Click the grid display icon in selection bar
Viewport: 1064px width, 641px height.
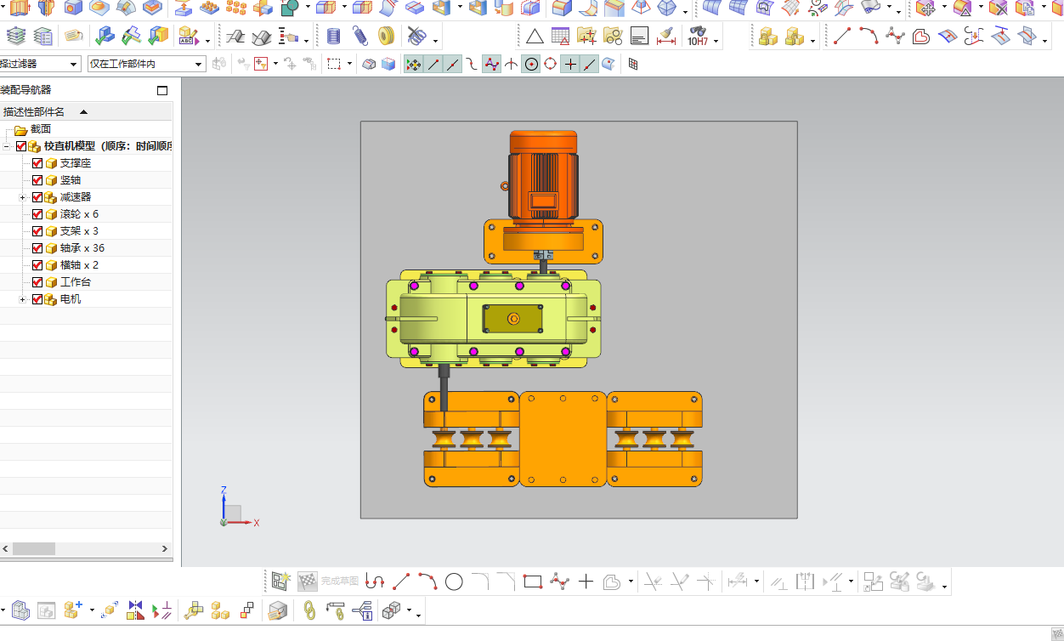click(x=632, y=64)
